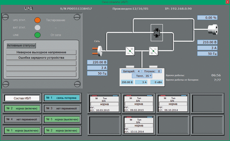Click the Состав ИБП button
Image resolution: width=230 pixels, height=141 pixels.
pos(22,98)
